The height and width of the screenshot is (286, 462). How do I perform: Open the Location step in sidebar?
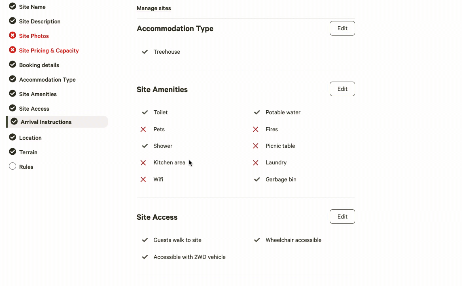[30, 138]
